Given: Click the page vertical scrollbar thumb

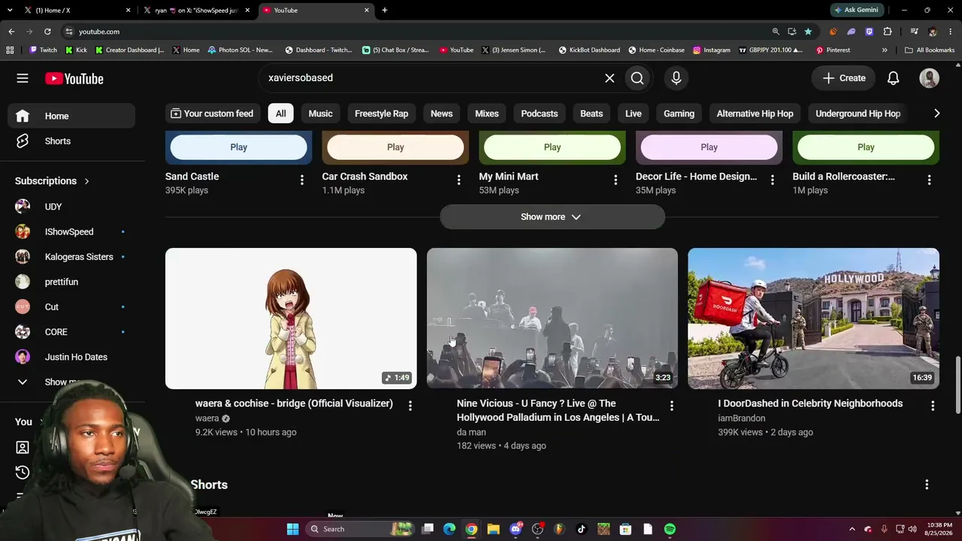Looking at the screenshot, I should (957, 385).
